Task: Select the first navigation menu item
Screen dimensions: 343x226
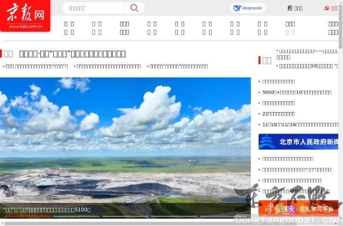Action: click(69, 28)
